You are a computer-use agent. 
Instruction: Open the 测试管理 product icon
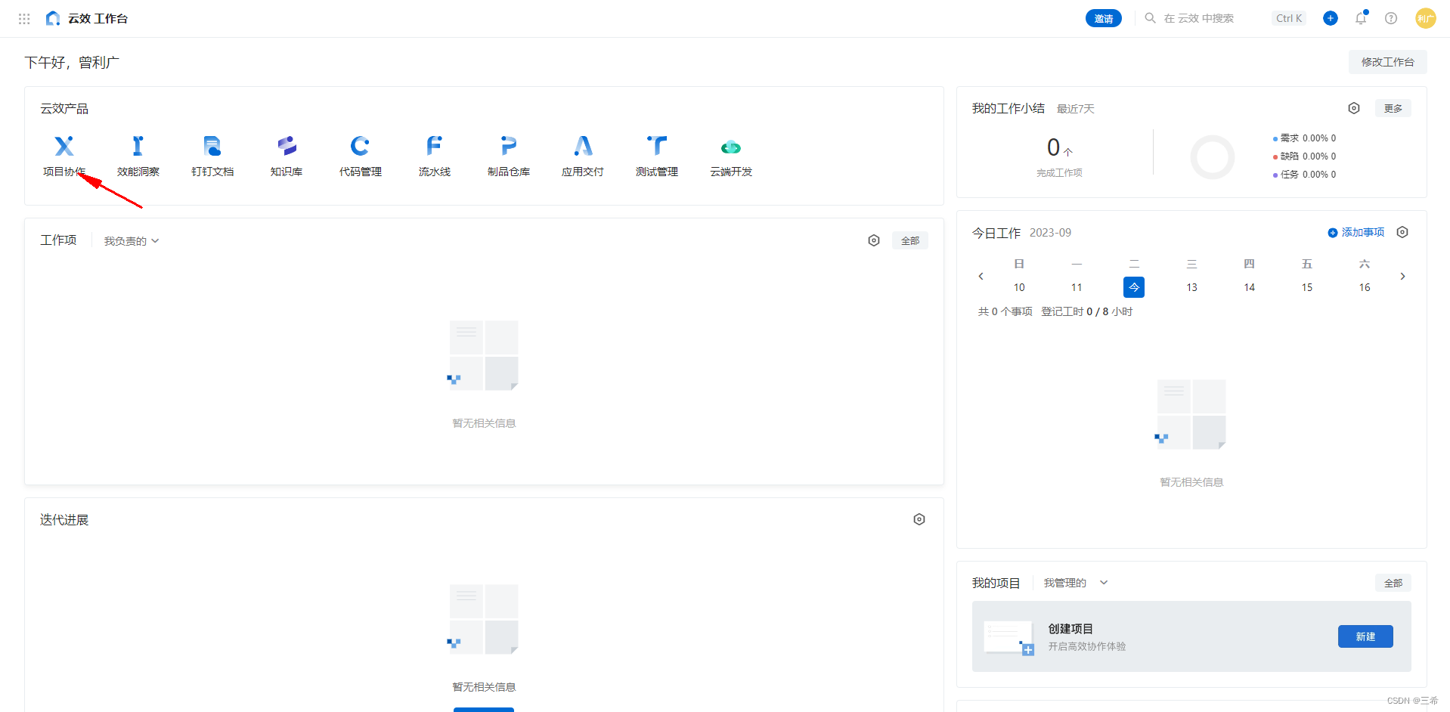click(x=657, y=146)
